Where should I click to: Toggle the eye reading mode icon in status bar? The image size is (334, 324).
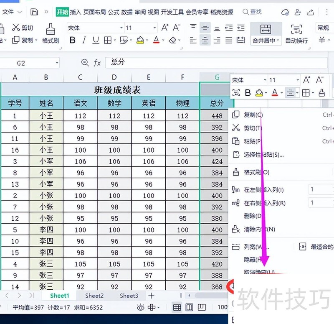[x=141, y=307]
